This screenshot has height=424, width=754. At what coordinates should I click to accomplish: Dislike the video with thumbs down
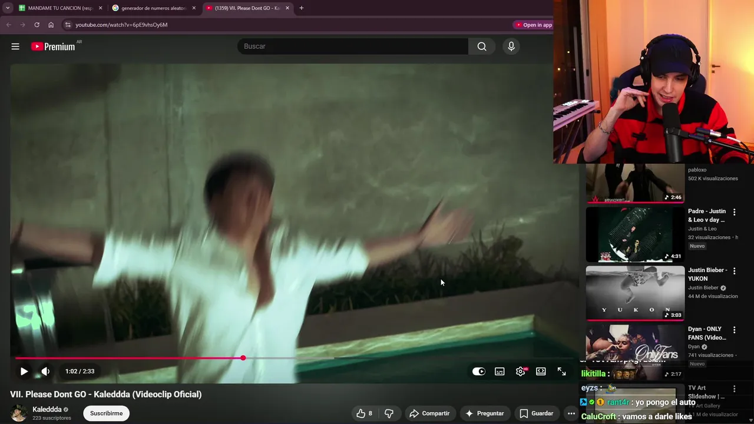389,413
